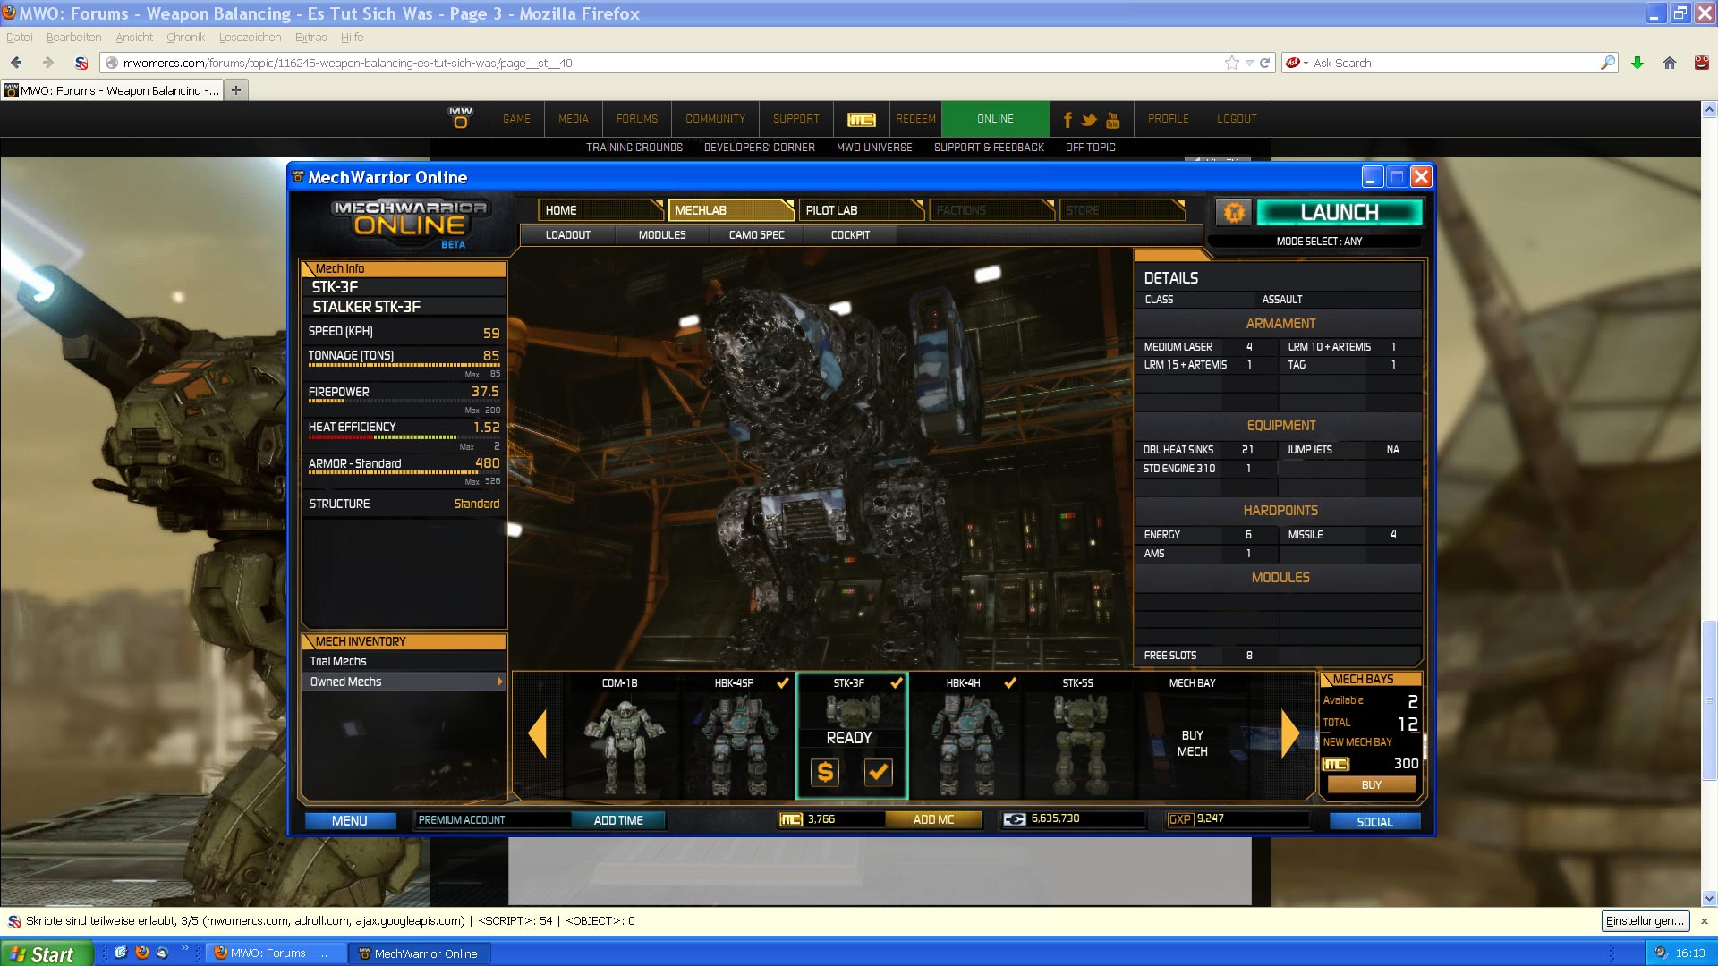
Task: Click the SOCIAL button
Action: (1374, 821)
